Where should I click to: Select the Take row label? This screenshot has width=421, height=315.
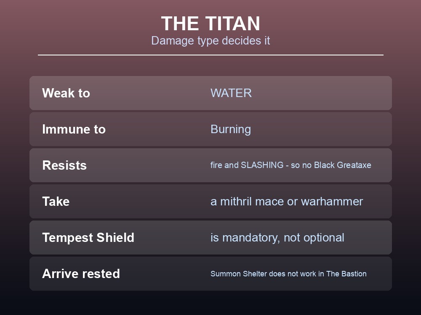point(56,202)
